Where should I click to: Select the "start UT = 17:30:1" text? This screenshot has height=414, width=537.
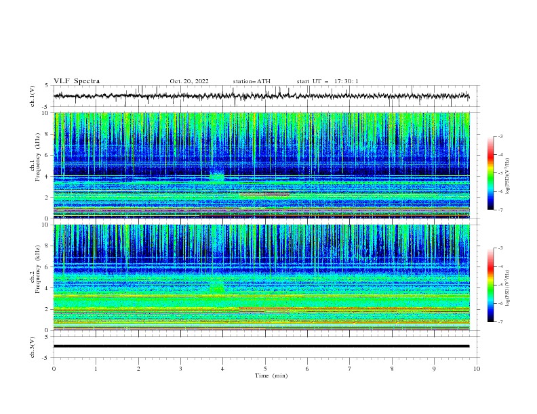(327, 81)
